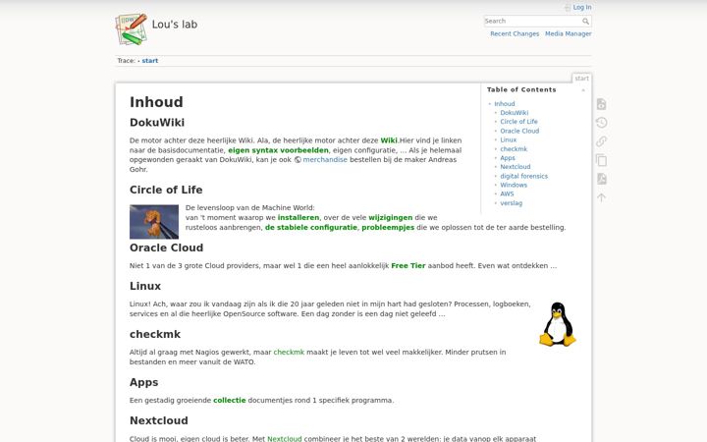Click the DokuWiki logo image
This screenshot has width=707, height=442.
132,29
